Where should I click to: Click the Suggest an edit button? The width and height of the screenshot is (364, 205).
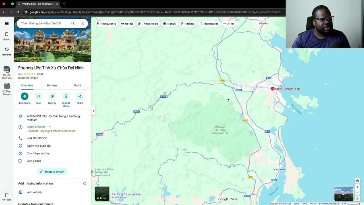coord(52,172)
